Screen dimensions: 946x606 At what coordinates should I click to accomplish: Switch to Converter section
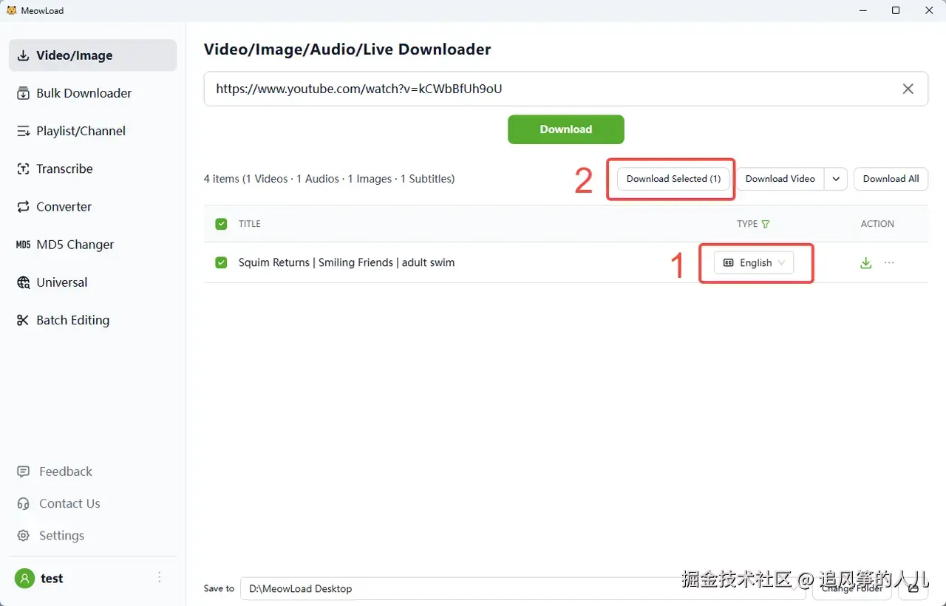tap(92, 206)
